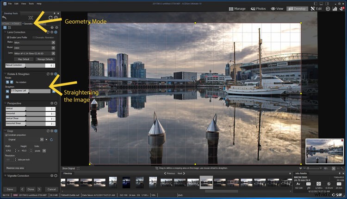Click the crop tool icon below the tabs
Viewport: 347px width, 199px height.
pos(10,27)
